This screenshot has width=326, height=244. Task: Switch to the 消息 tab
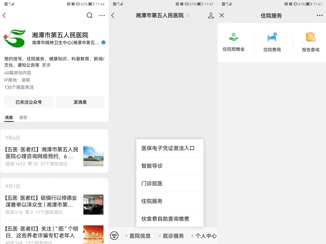pos(9,117)
